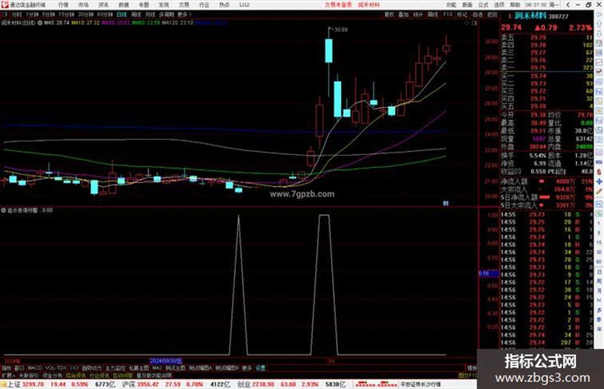Open the 公式 menu at top right
The width and height of the screenshot is (604, 389).
[483, 5]
